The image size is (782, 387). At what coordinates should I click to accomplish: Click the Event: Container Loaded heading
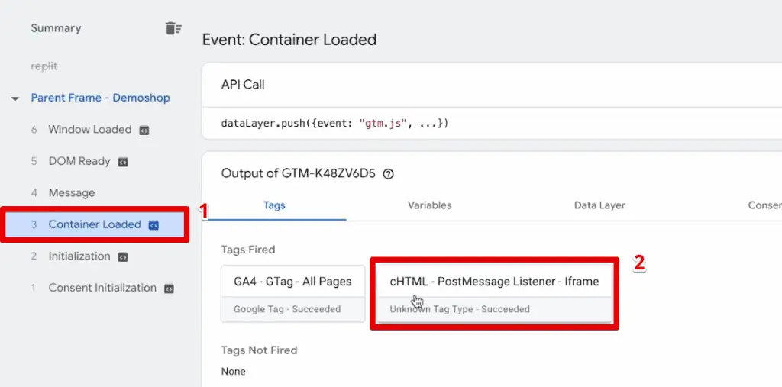pos(289,40)
